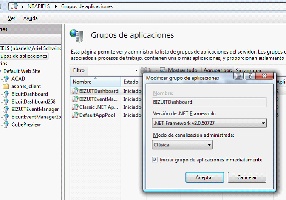Screen dimensions: 286x200
Task: Select the ACAD tree item
Action: tap(18, 79)
